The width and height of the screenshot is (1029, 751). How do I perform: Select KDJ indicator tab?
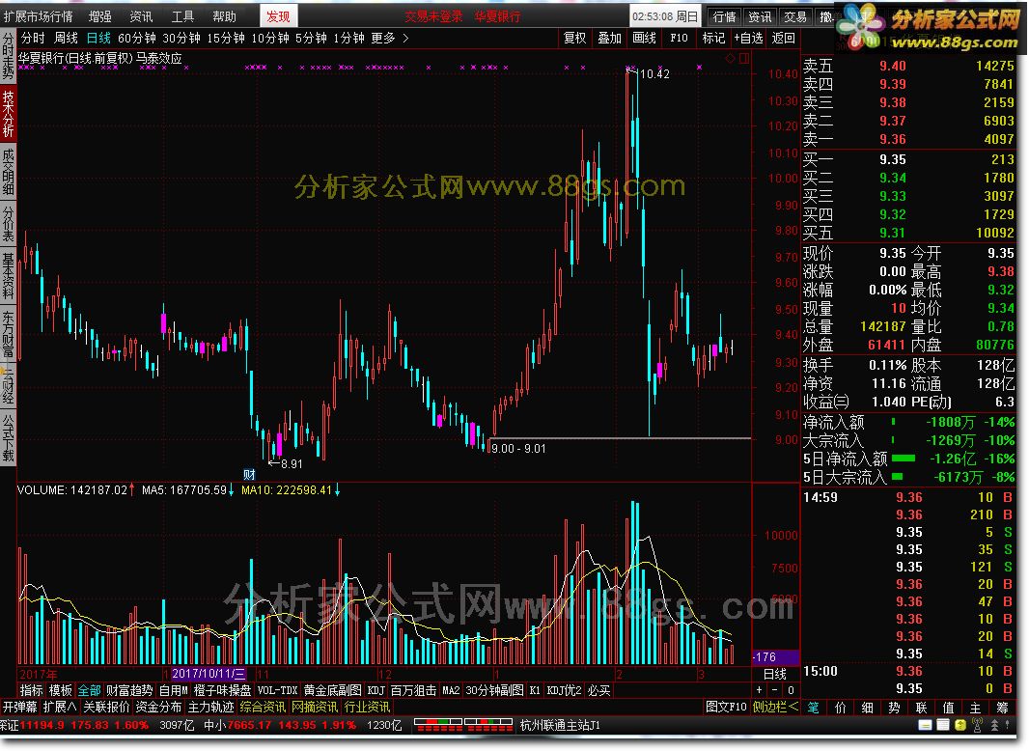click(376, 690)
